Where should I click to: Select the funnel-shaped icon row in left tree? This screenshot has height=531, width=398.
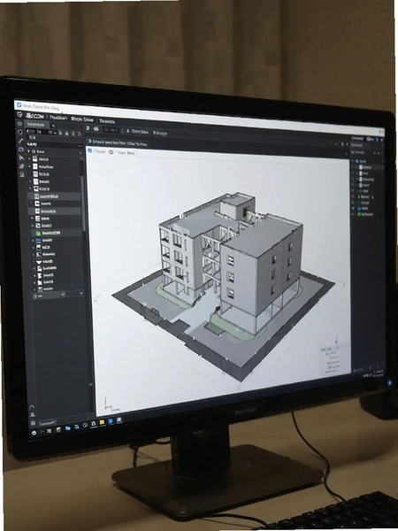(59, 262)
